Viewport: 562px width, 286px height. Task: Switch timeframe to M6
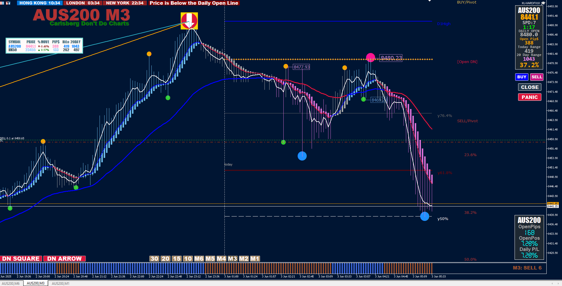(x=199, y=259)
